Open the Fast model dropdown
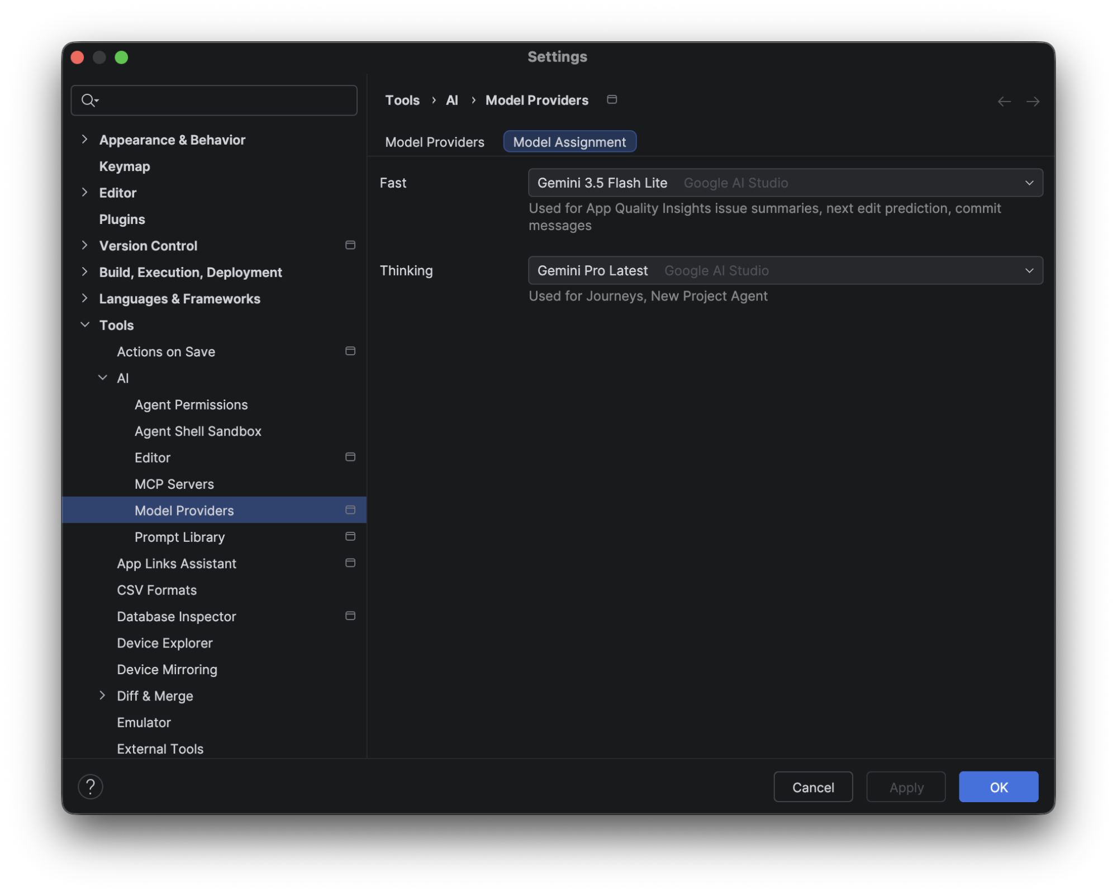The width and height of the screenshot is (1117, 896). pyautogui.click(x=785, y=183)
